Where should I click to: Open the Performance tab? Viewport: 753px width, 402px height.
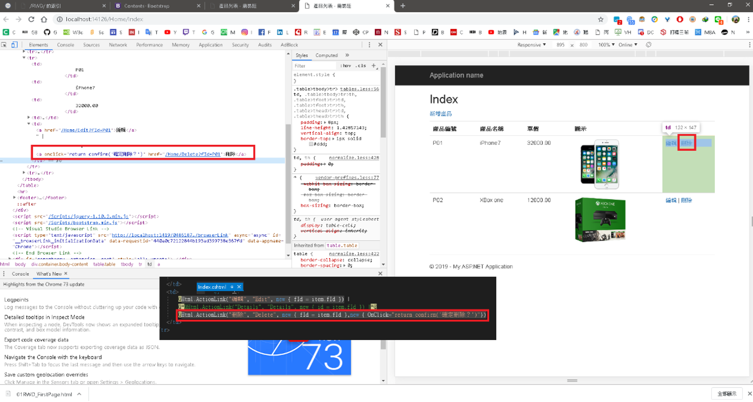click(149, 45)
